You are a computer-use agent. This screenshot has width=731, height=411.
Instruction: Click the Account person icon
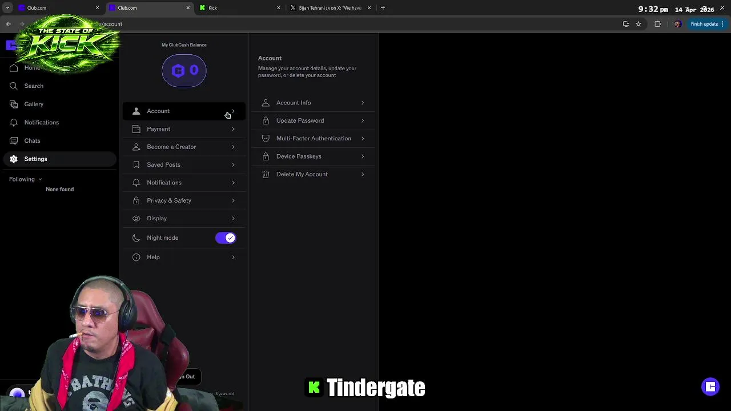[x=136, y=111]
